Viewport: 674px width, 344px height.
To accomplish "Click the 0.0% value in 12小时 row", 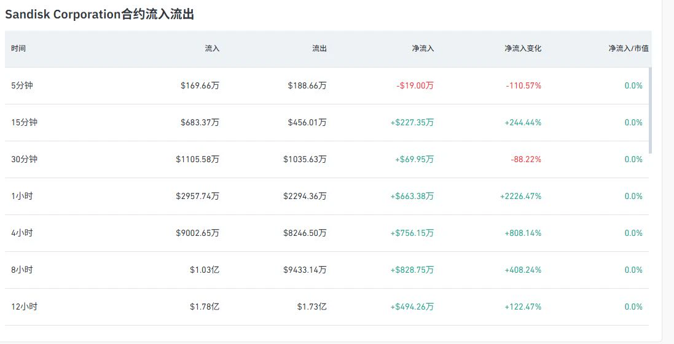I will (x=633, y=307).
